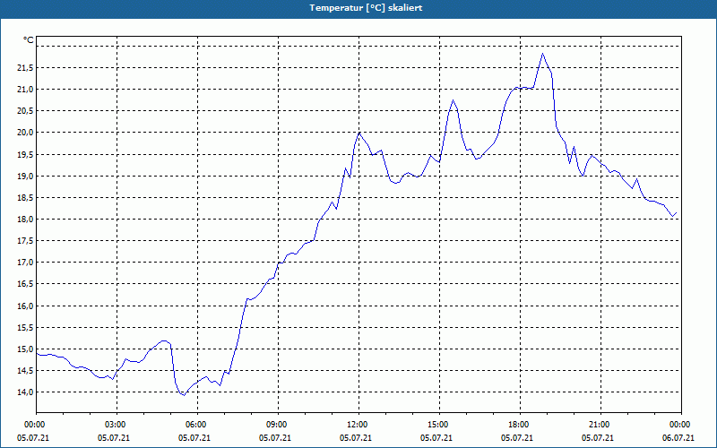Click the 20,0 y-axis value
The height and width of the screenshot is (448, 717).
25,133
